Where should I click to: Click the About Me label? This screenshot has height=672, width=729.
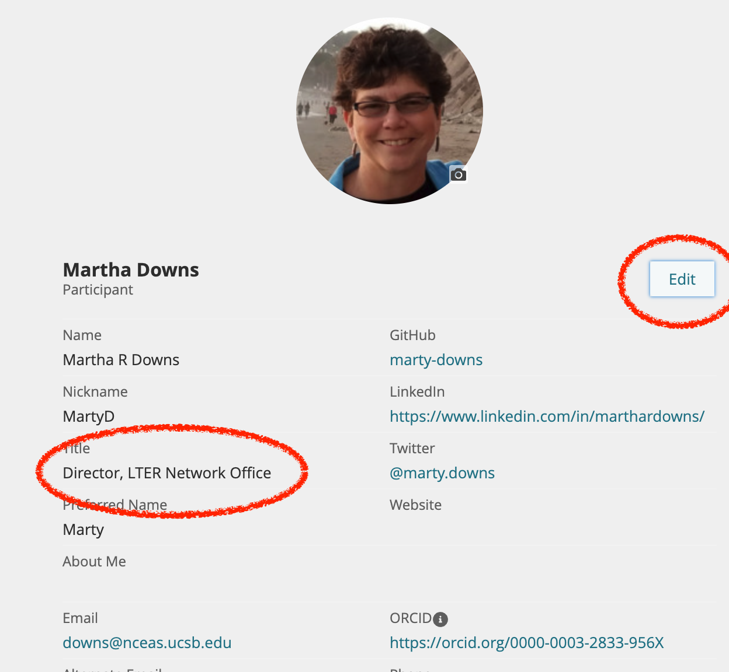pyautogui.click(x=95, y=561)
